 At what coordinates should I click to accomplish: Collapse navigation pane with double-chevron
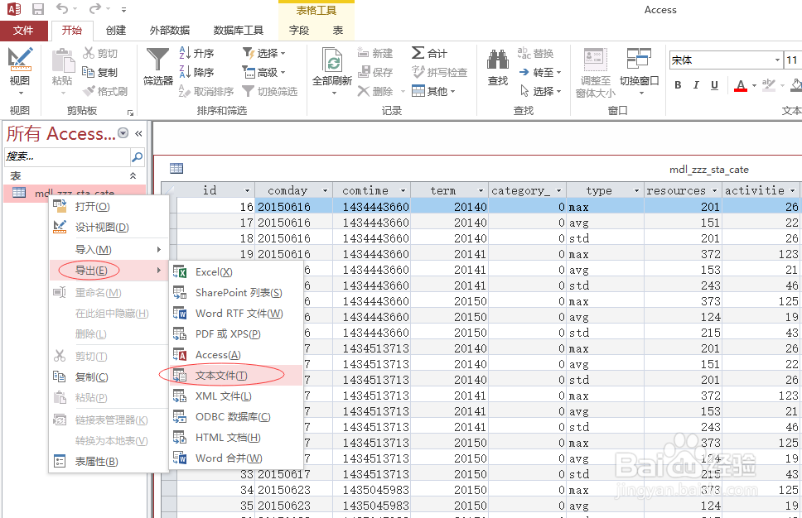(138, 134)
